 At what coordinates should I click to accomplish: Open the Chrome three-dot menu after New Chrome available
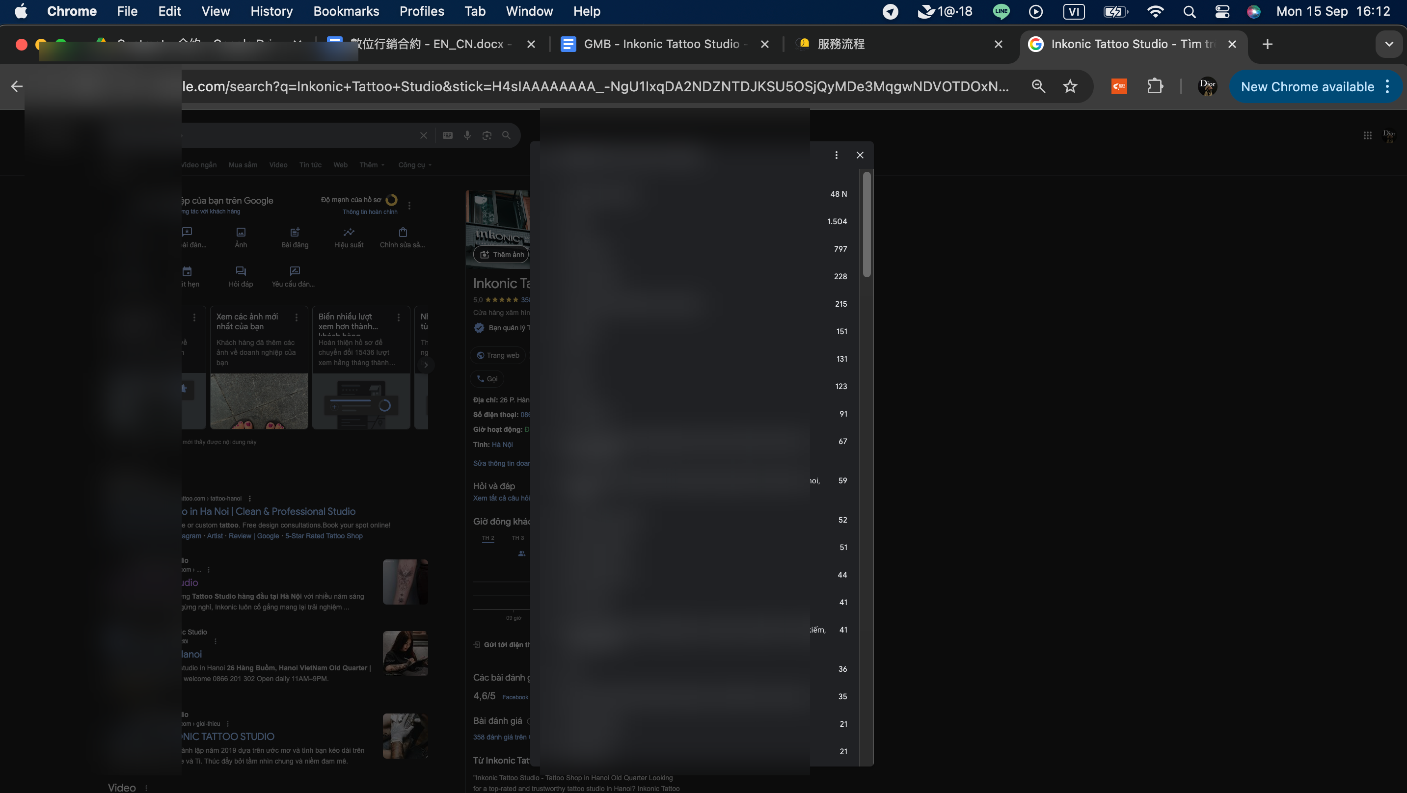tap(1387, 86)
